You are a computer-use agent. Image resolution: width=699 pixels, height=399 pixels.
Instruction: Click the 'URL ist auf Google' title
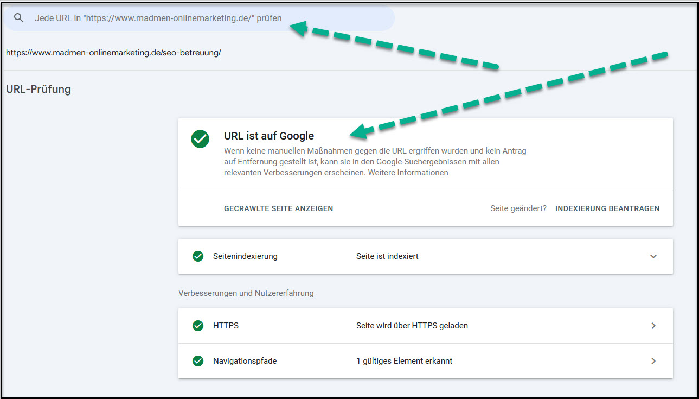point(269,136)
